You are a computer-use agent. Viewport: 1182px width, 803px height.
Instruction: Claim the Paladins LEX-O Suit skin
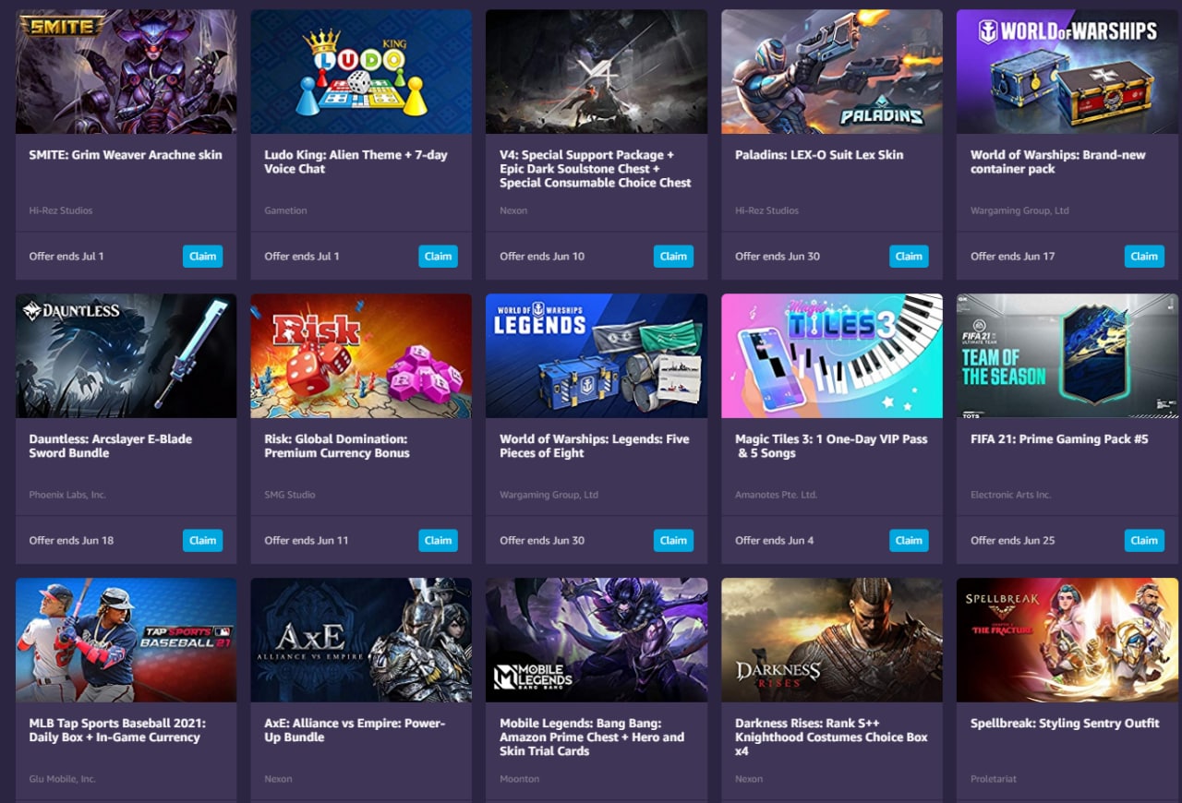[x=909, y=257]
